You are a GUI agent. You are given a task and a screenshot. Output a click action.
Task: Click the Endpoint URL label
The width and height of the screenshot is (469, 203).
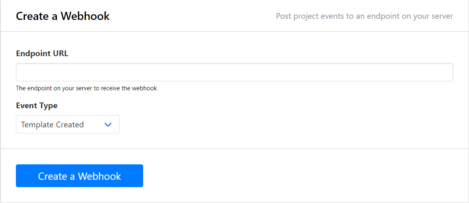pyautogui.click(x=42, y=53)
